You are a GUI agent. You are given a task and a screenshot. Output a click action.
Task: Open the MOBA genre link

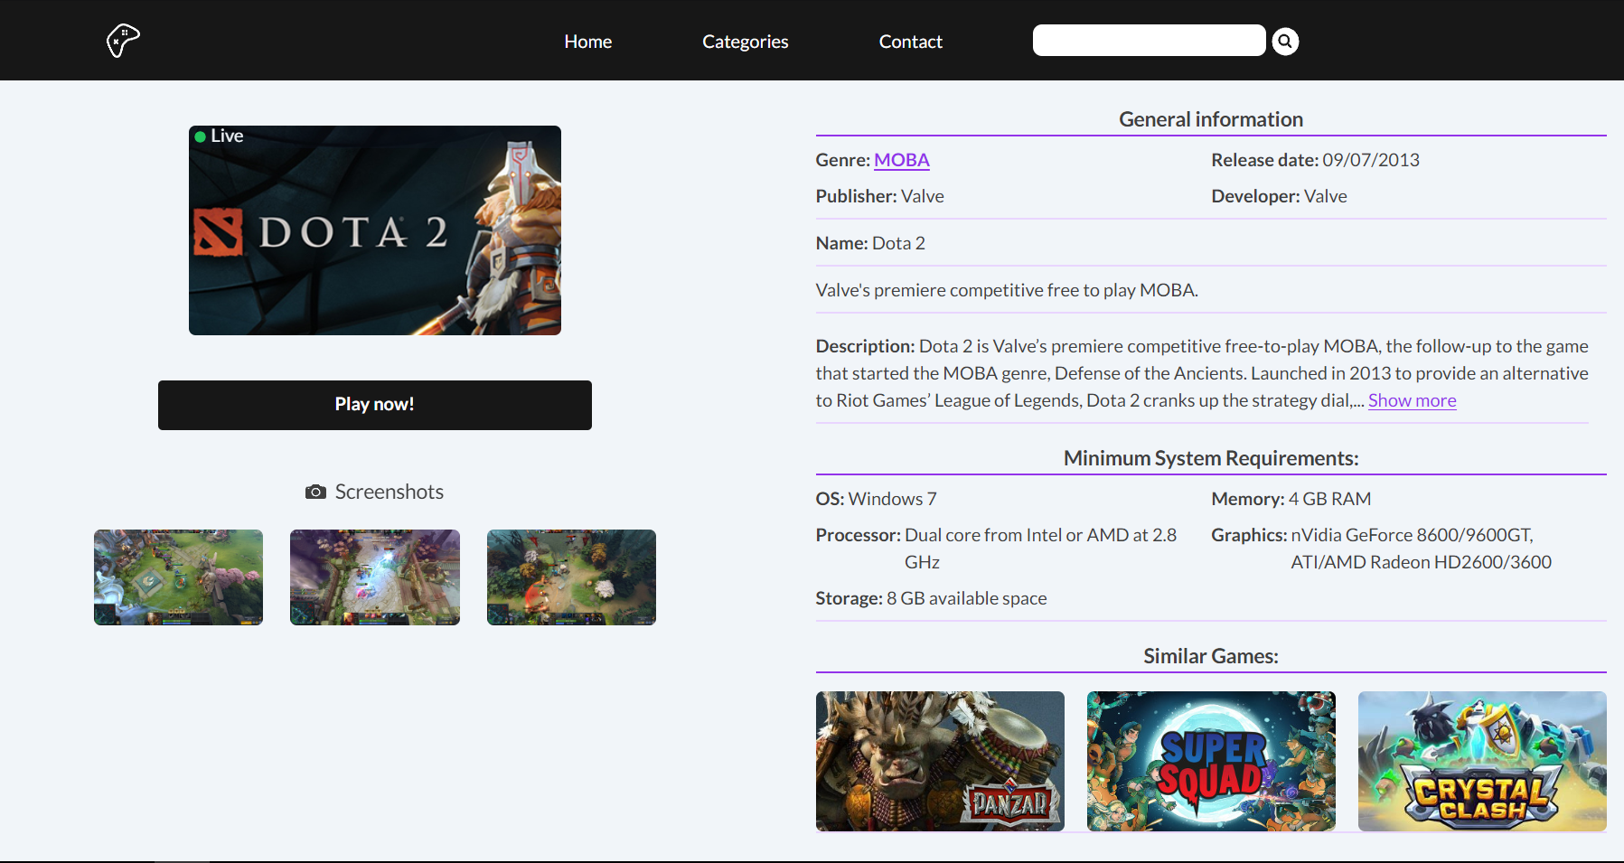coord(902,160)
